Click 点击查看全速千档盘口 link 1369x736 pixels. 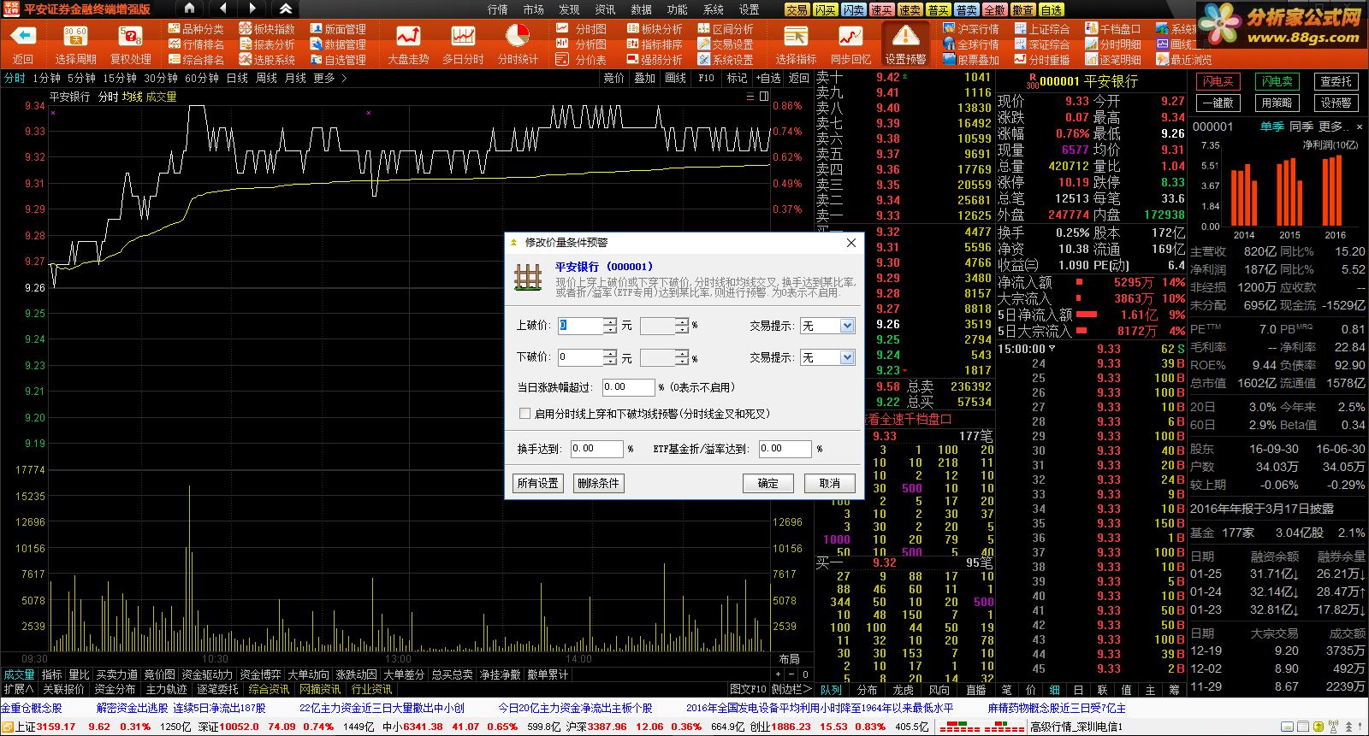click(x=910, y=419)
